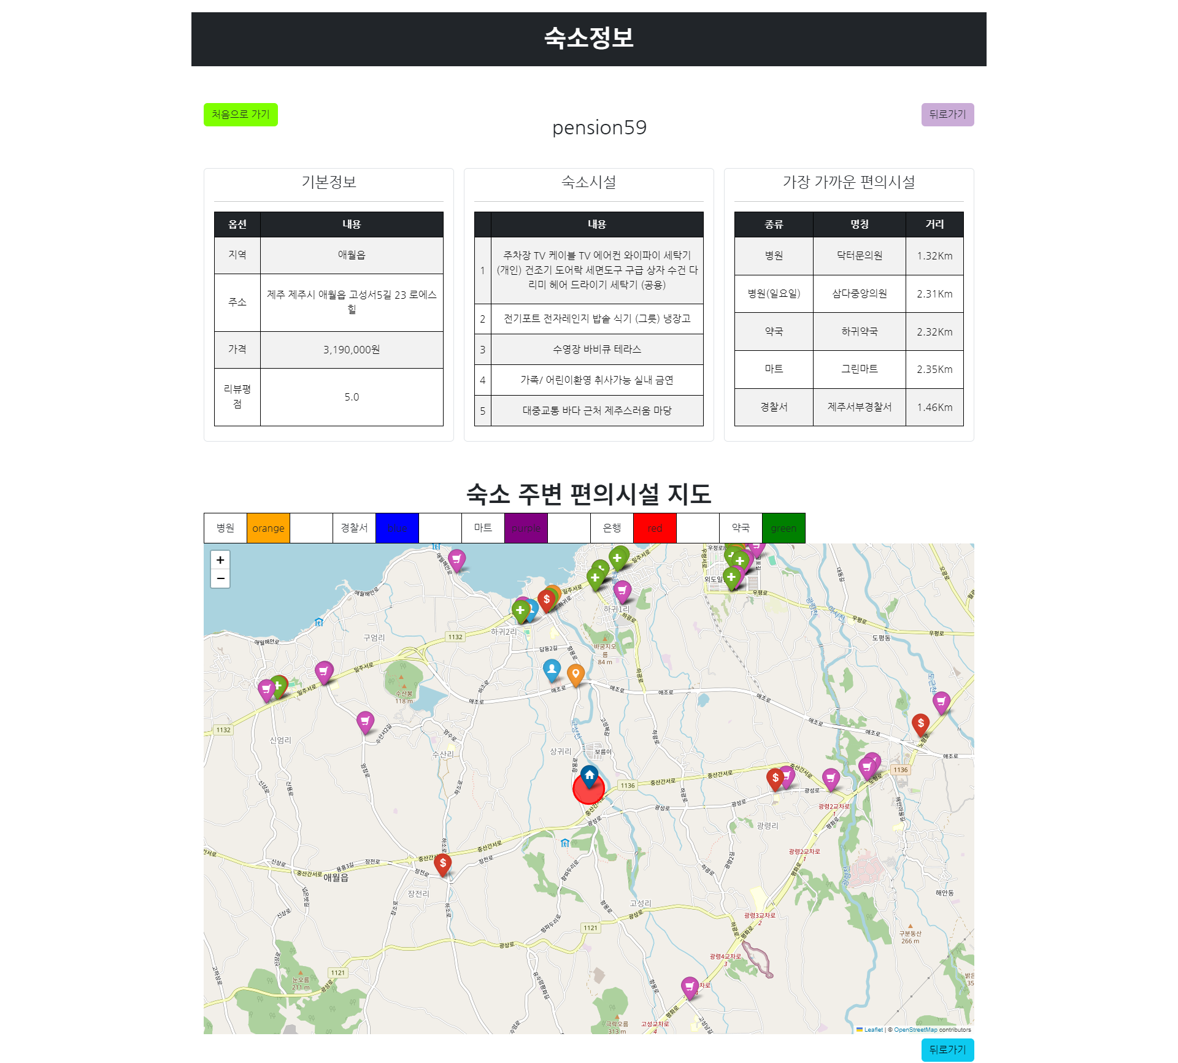
Task: Click purple cart marker at map bottom
Action: (x=690, y=987)
